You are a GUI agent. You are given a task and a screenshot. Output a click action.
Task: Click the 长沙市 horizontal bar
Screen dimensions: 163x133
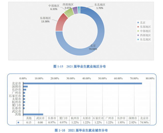pos(25,90)
